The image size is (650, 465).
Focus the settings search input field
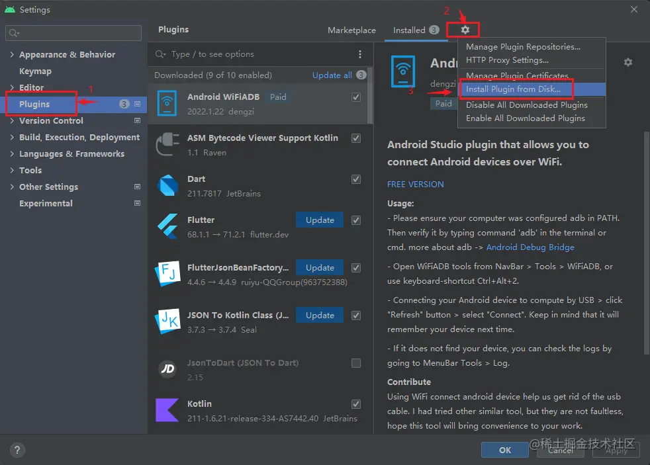pos(73,33)
